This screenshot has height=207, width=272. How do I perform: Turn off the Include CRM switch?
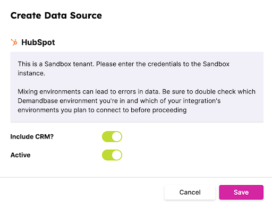112,136
